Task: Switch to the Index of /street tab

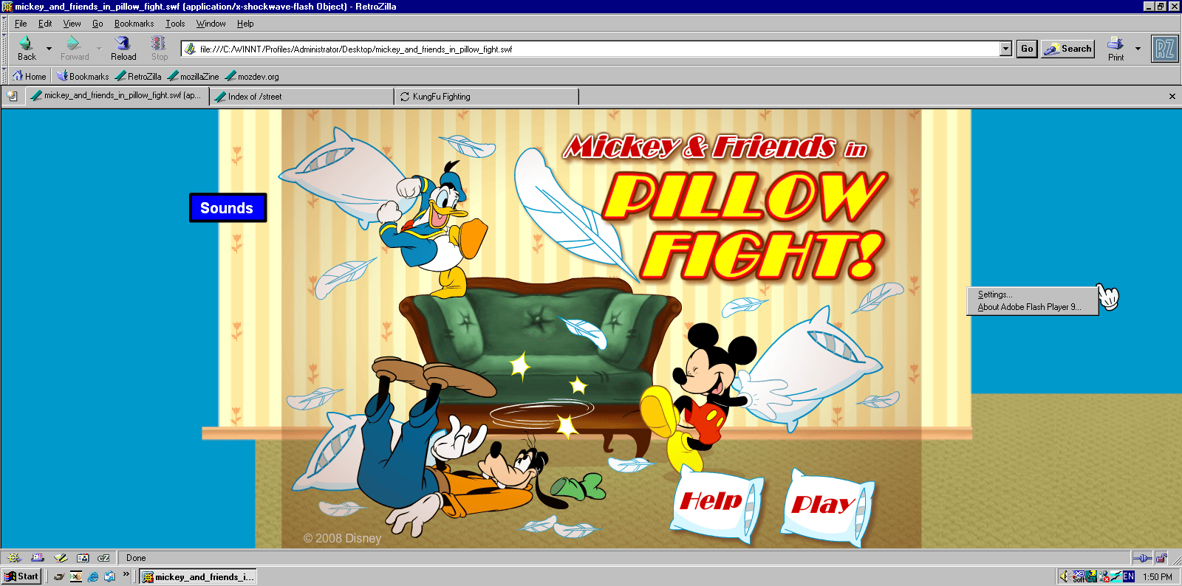Action: [x=301, y=97]
